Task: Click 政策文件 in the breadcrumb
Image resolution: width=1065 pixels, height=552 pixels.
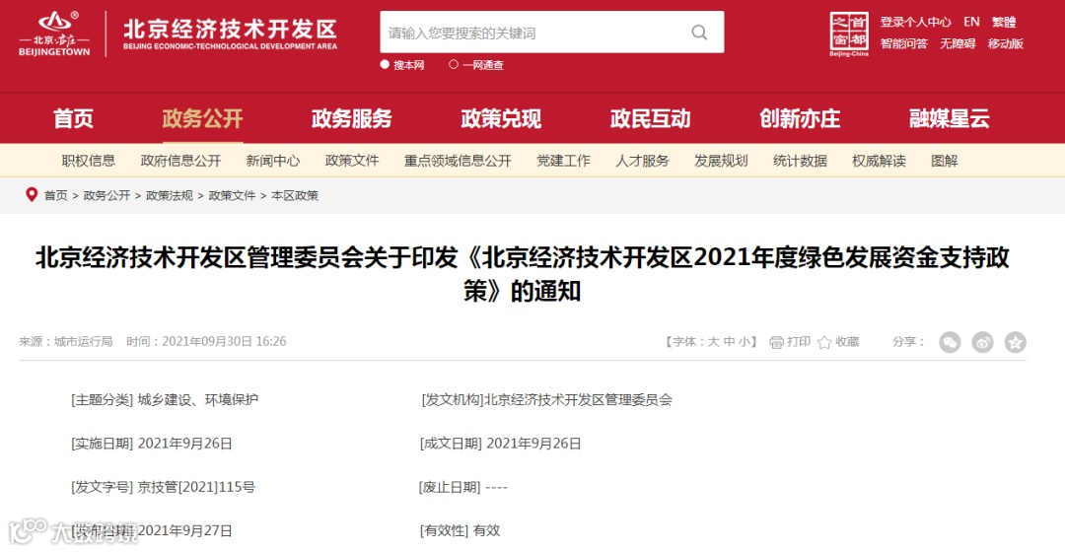Action: pyautogui.click(x=233, y=195)
